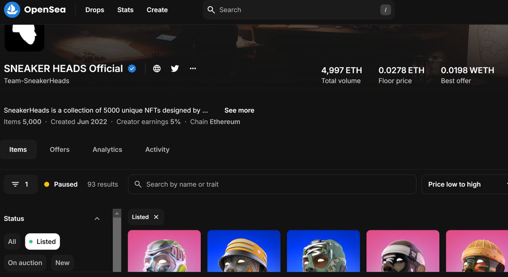Open first NFT with pink and green helmet
508x277 pixels.
point(164,251)
